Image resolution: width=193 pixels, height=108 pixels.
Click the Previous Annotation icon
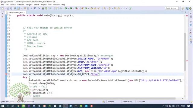pos(110,8)
